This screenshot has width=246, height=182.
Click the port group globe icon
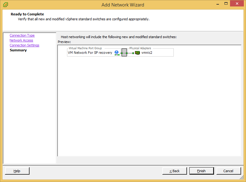click(x=117, y=53)
